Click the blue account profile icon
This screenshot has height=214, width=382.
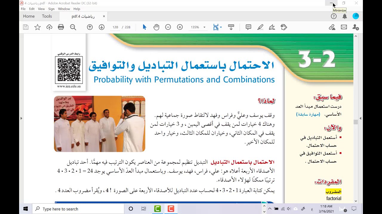click(x=356, y=16)
